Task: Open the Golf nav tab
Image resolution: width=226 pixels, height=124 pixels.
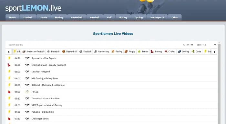Action: pos(109,17)
